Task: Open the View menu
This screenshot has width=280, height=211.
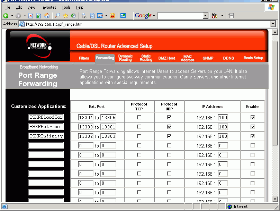Action: click(31, 7)
